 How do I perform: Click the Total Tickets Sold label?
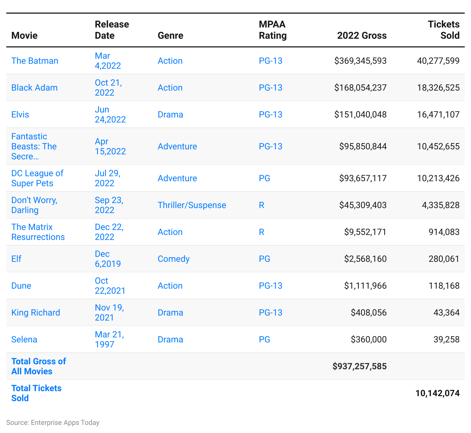(x=36, y=393)
